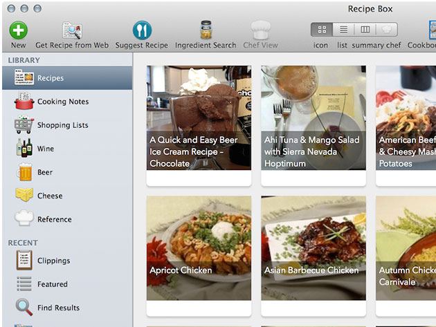Open Ahi Tuna & Mango Salad recipe card

tap(314, 126)
